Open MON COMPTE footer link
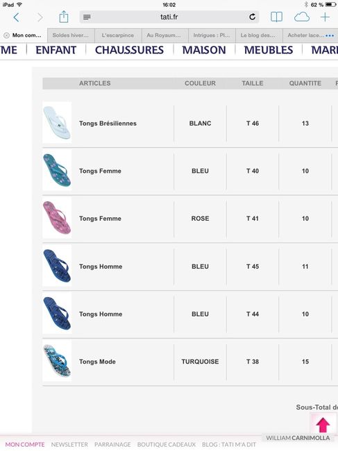338x451 pixels. click(x=25, y=445)
